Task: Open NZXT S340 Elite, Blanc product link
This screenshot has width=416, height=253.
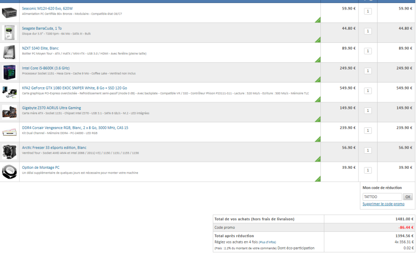Action: pyautogui.click(x=40, y=48)
